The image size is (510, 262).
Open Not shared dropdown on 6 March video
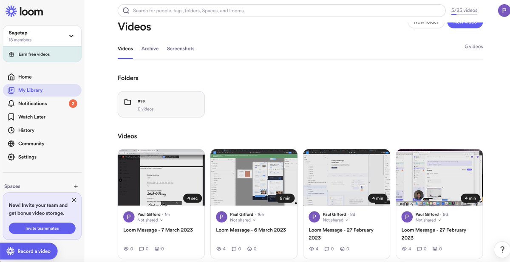click(243, 220)
